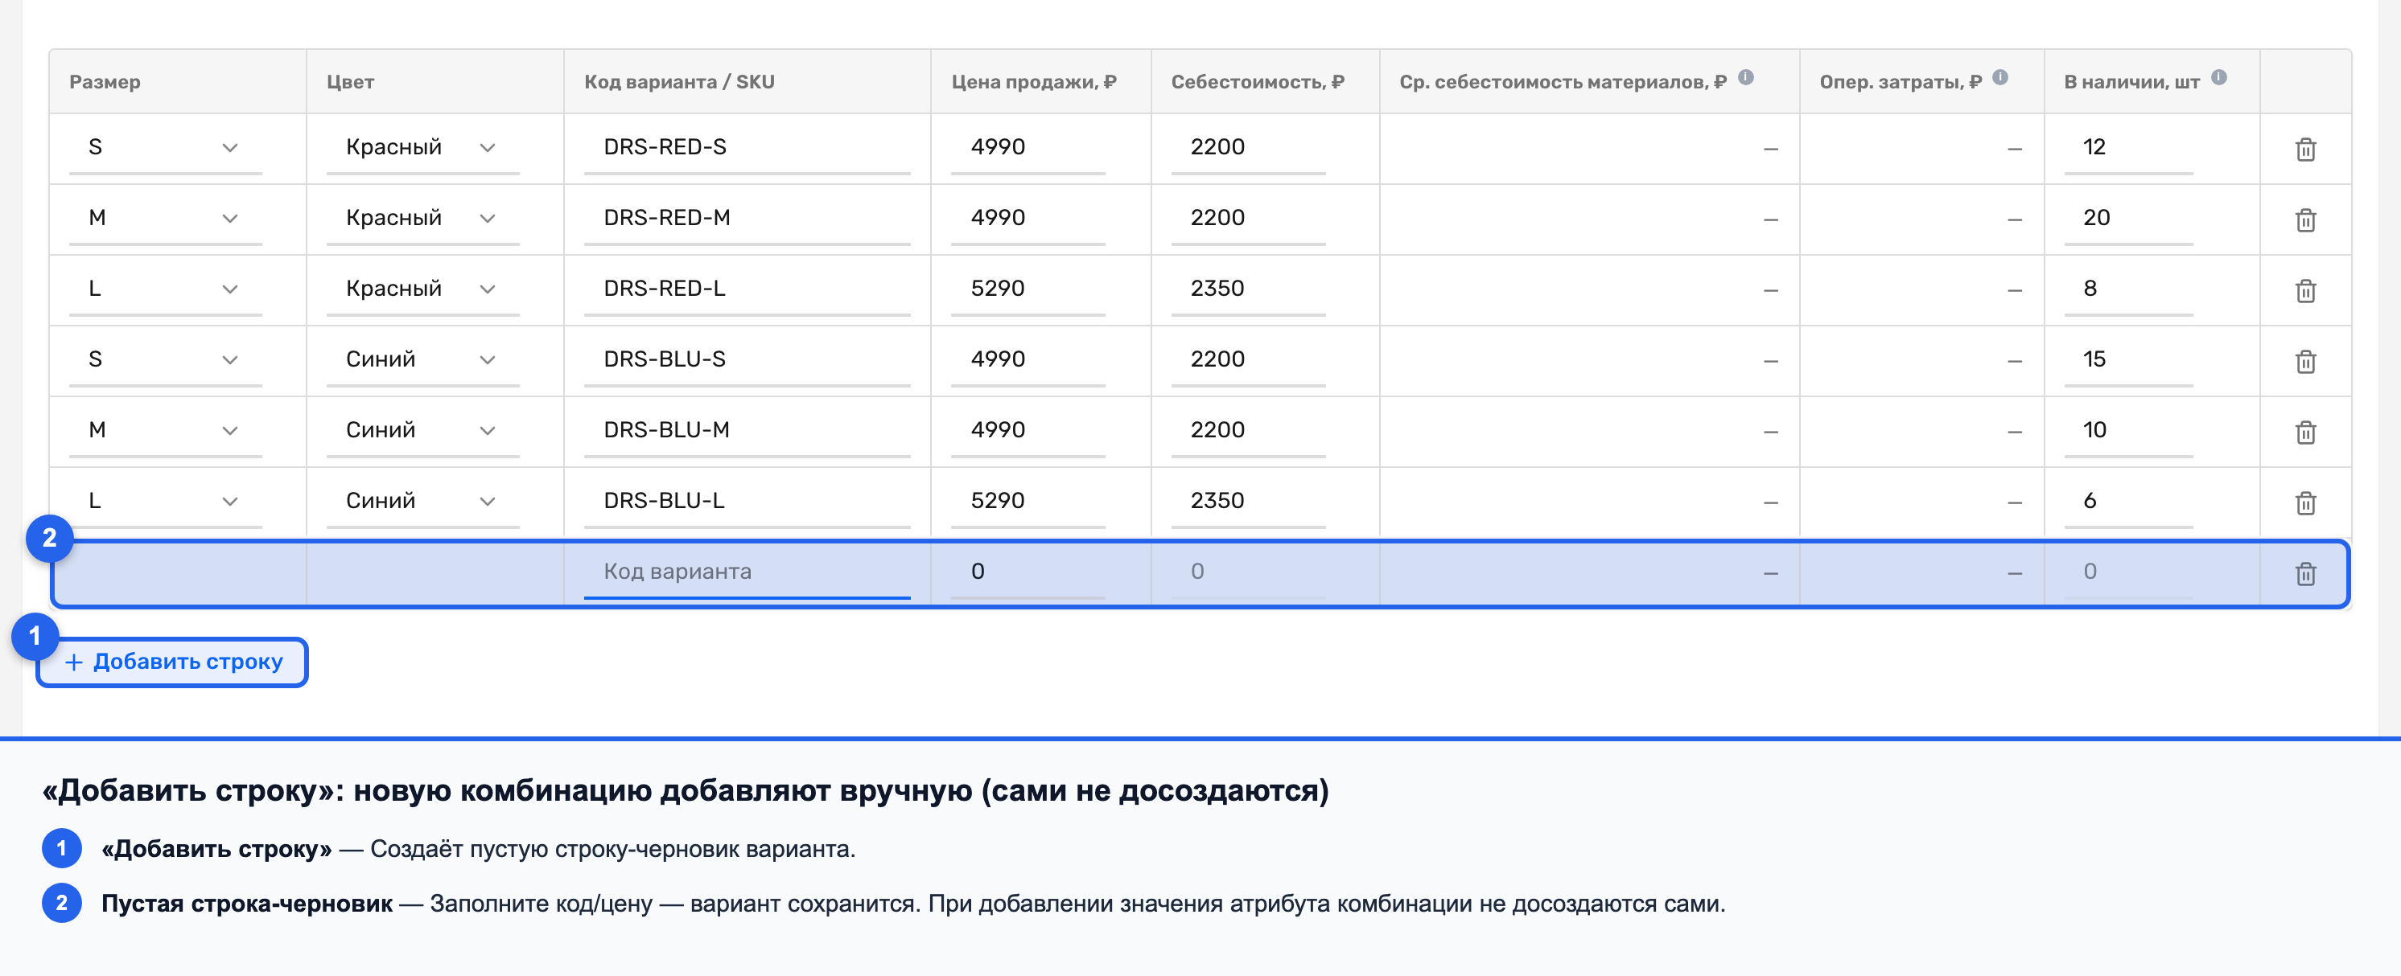Edit SKU field DRS-RED-S
Image resolution: width=2401 pixels, height=976 pixels.
[747, 147]
